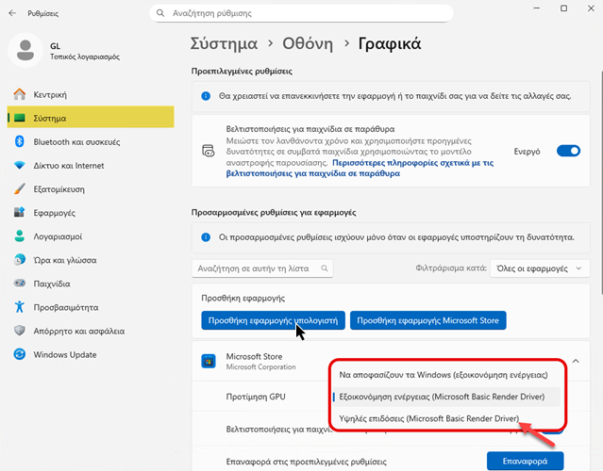Click Προσθήκη εφαρμογής υπολογιστή button
The width and height of the screenshot is (603, 471).
point(272,320)
